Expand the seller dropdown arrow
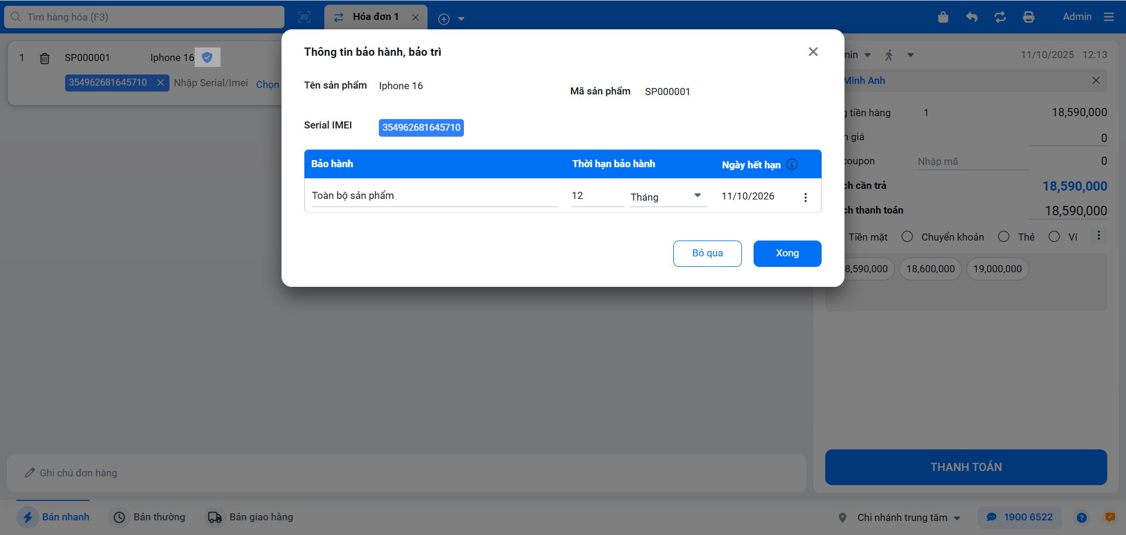 [867, 55]
